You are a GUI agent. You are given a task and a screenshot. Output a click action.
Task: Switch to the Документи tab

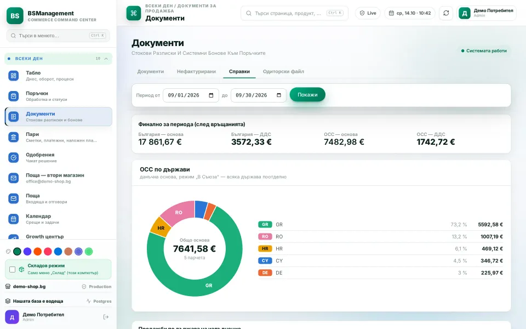click(151, 71)
